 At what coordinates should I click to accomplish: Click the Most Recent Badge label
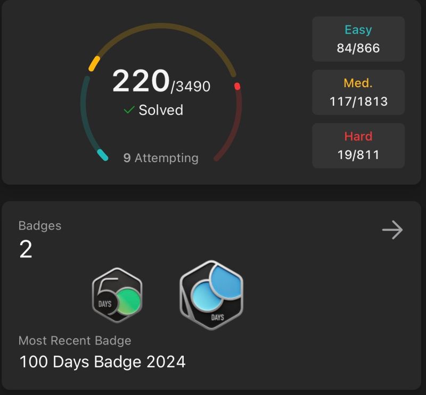tap(75, 340)
